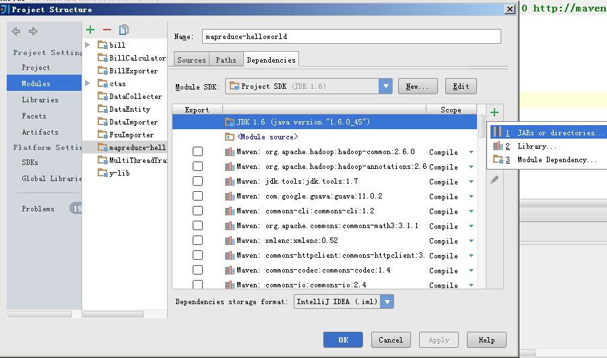Click the Help button
This screenshot has width=607, height=358.
point(486,340)
